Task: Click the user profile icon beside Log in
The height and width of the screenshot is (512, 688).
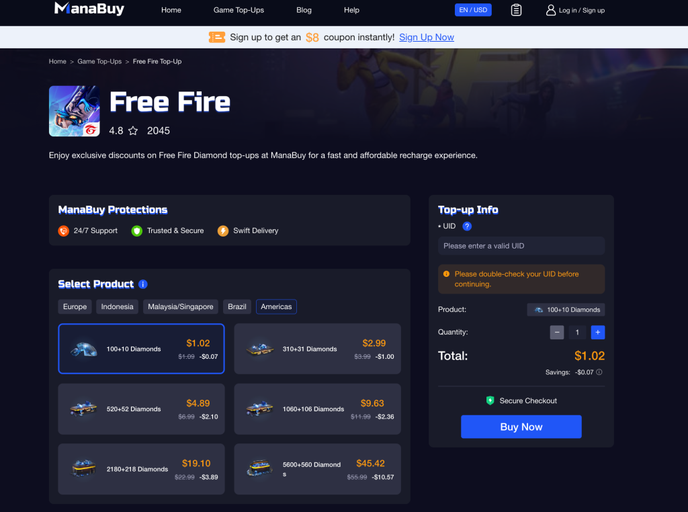Action: 550,10
